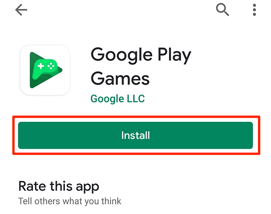Select the Rate this app section
The width and height of the screenshot is (271, 214).
59,186
